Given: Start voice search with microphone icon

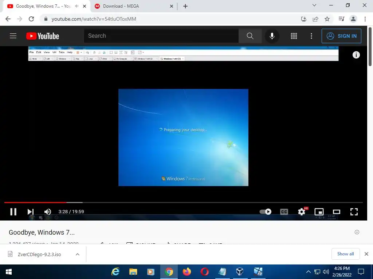Looking at the screenshot, I should [272, 36].
